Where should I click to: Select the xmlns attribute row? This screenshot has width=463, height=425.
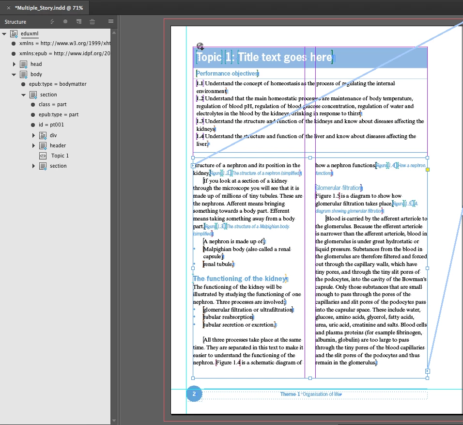(65, 43)
